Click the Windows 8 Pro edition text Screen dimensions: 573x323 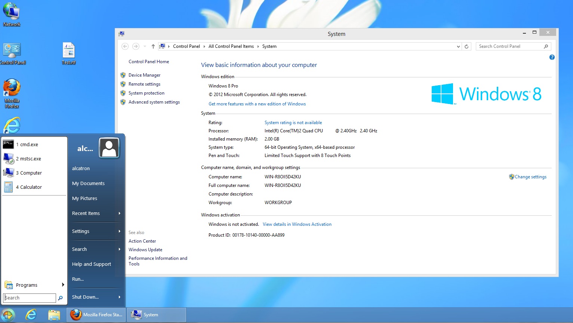(x=223, y=86)
